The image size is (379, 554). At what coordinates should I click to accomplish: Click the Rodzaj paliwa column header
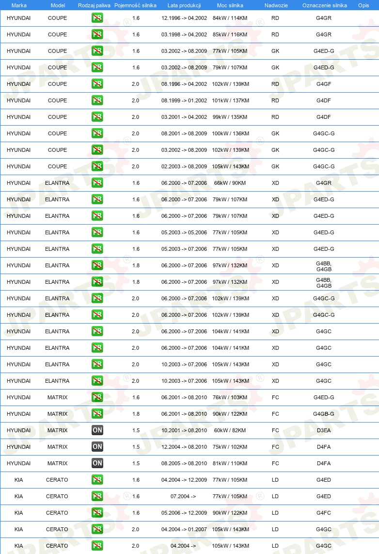coord(94,5)
